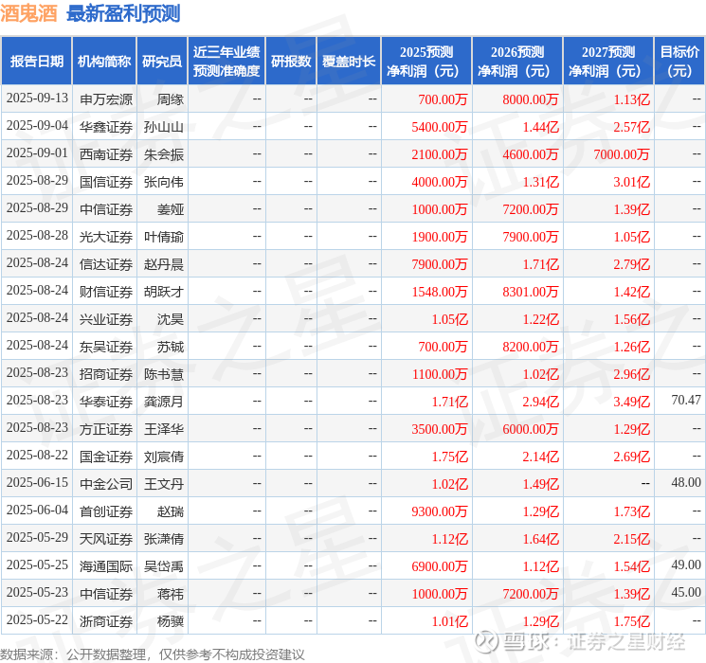Select institution 国信证券

pyautogui.click(x=106, y=182)
